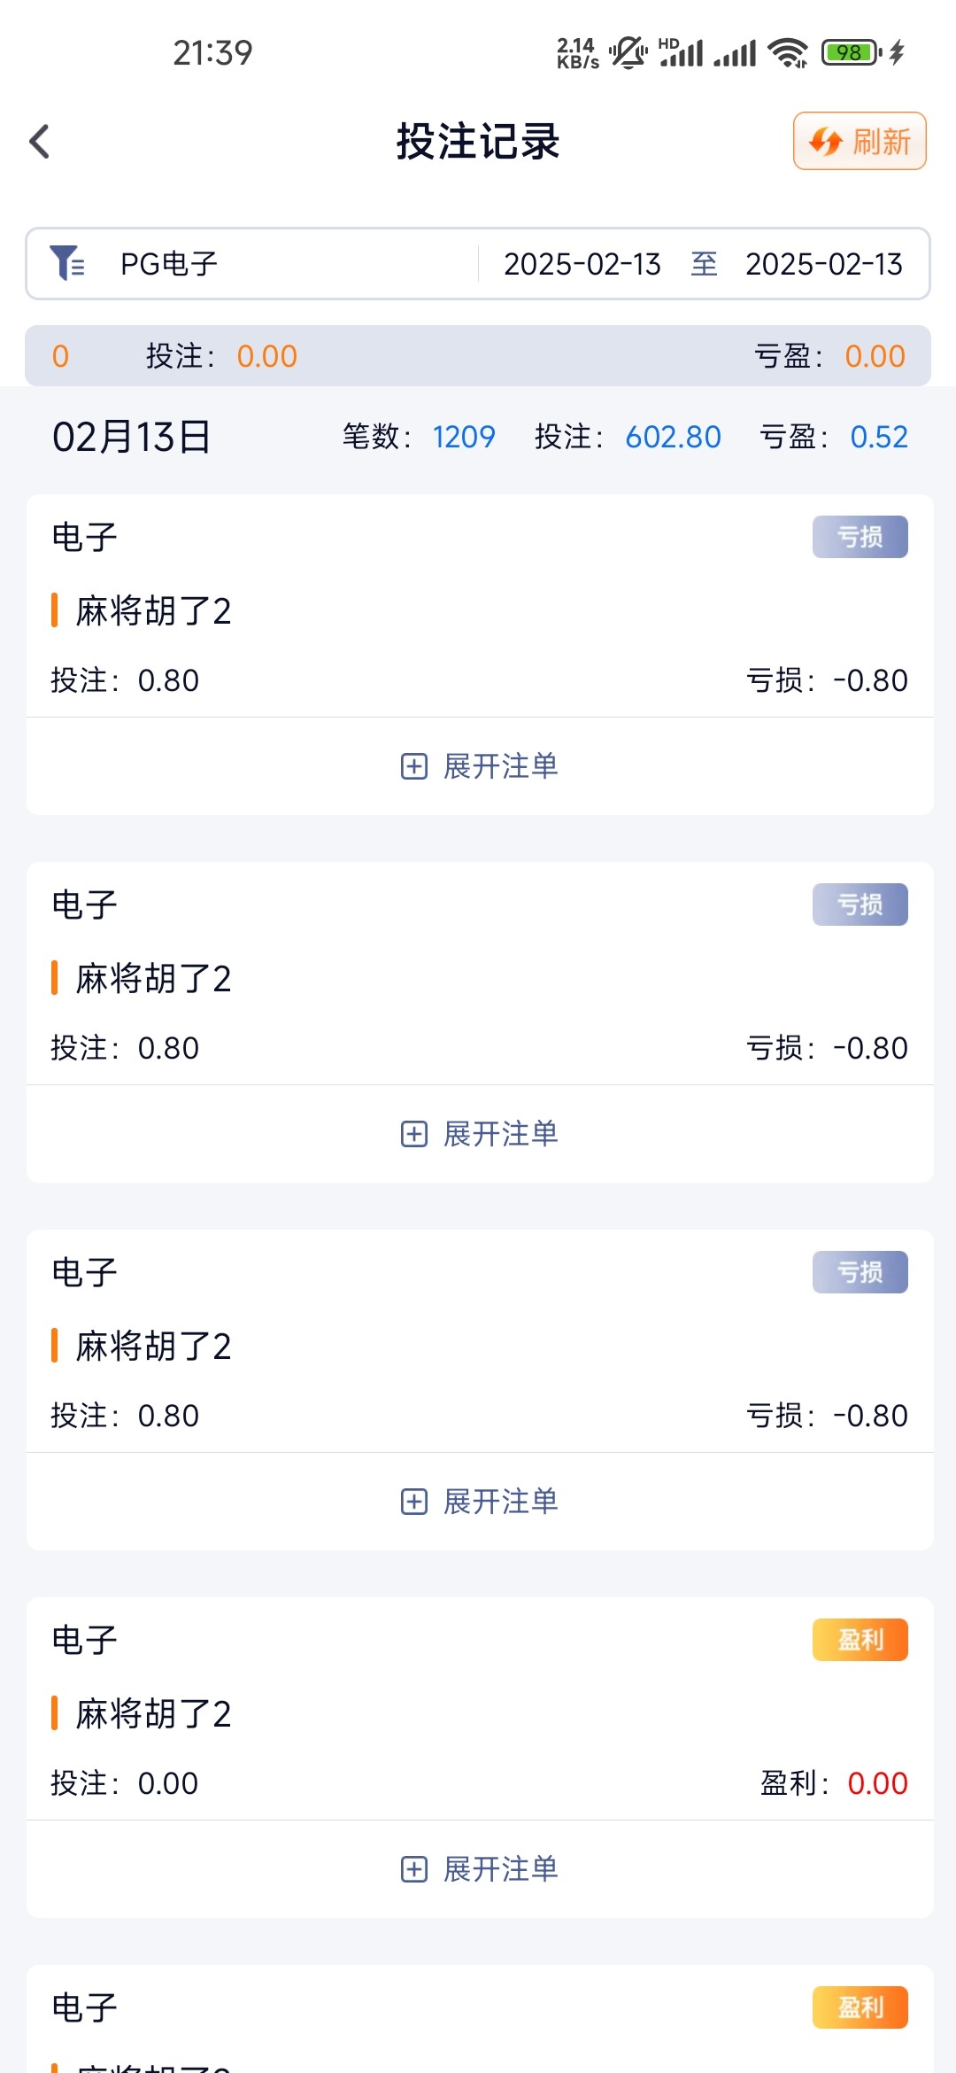Click plus icon in first bet card

pyautogui.click(x=414, y=766)
